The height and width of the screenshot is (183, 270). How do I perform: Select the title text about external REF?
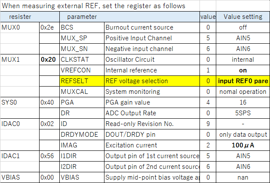93,6
